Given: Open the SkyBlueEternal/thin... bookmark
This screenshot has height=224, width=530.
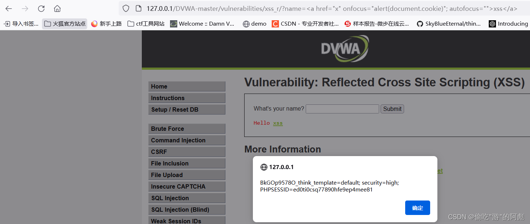Looking at the screenshot, I should (x=449, y=23).
